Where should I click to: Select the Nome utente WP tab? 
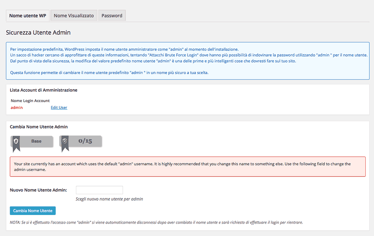[x=27, y=16]
